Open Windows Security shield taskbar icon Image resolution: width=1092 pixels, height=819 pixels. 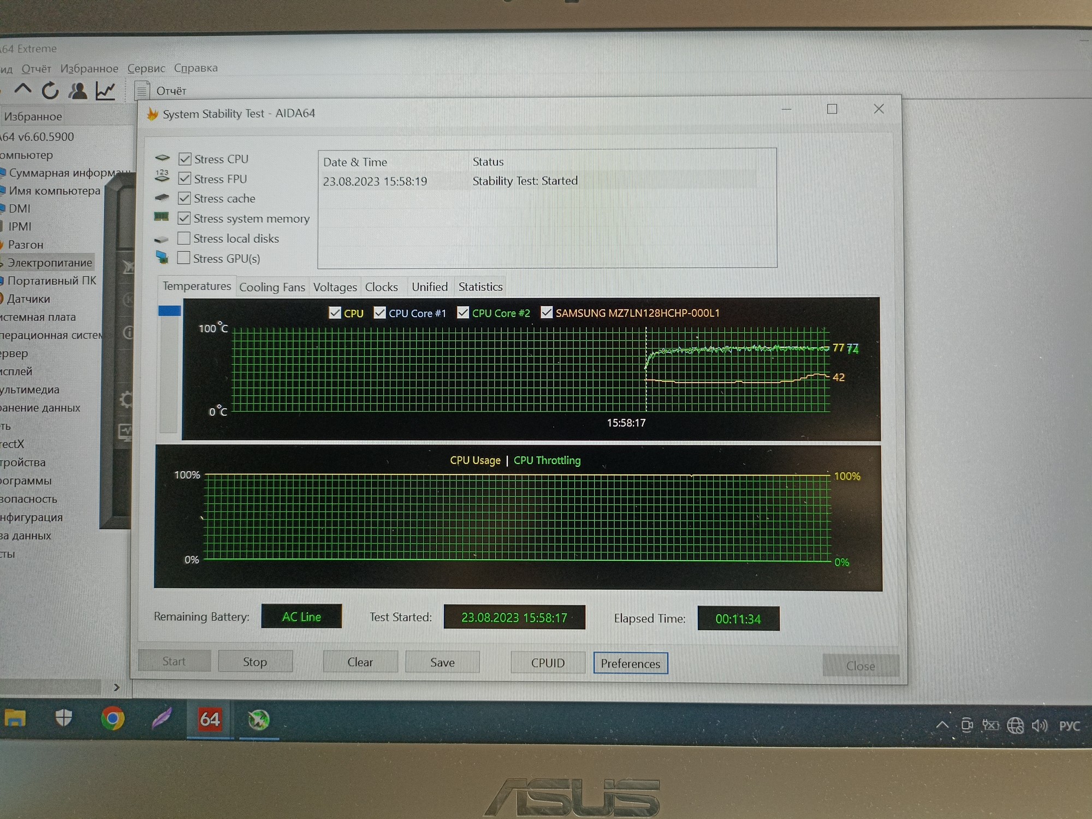pos(64,719)
